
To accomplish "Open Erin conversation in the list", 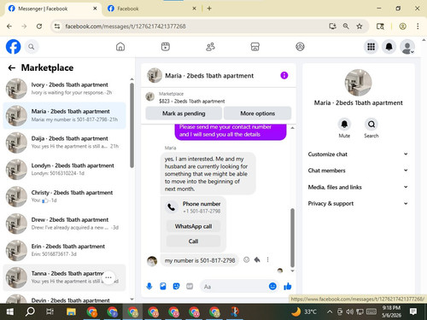I will (64, 250).
